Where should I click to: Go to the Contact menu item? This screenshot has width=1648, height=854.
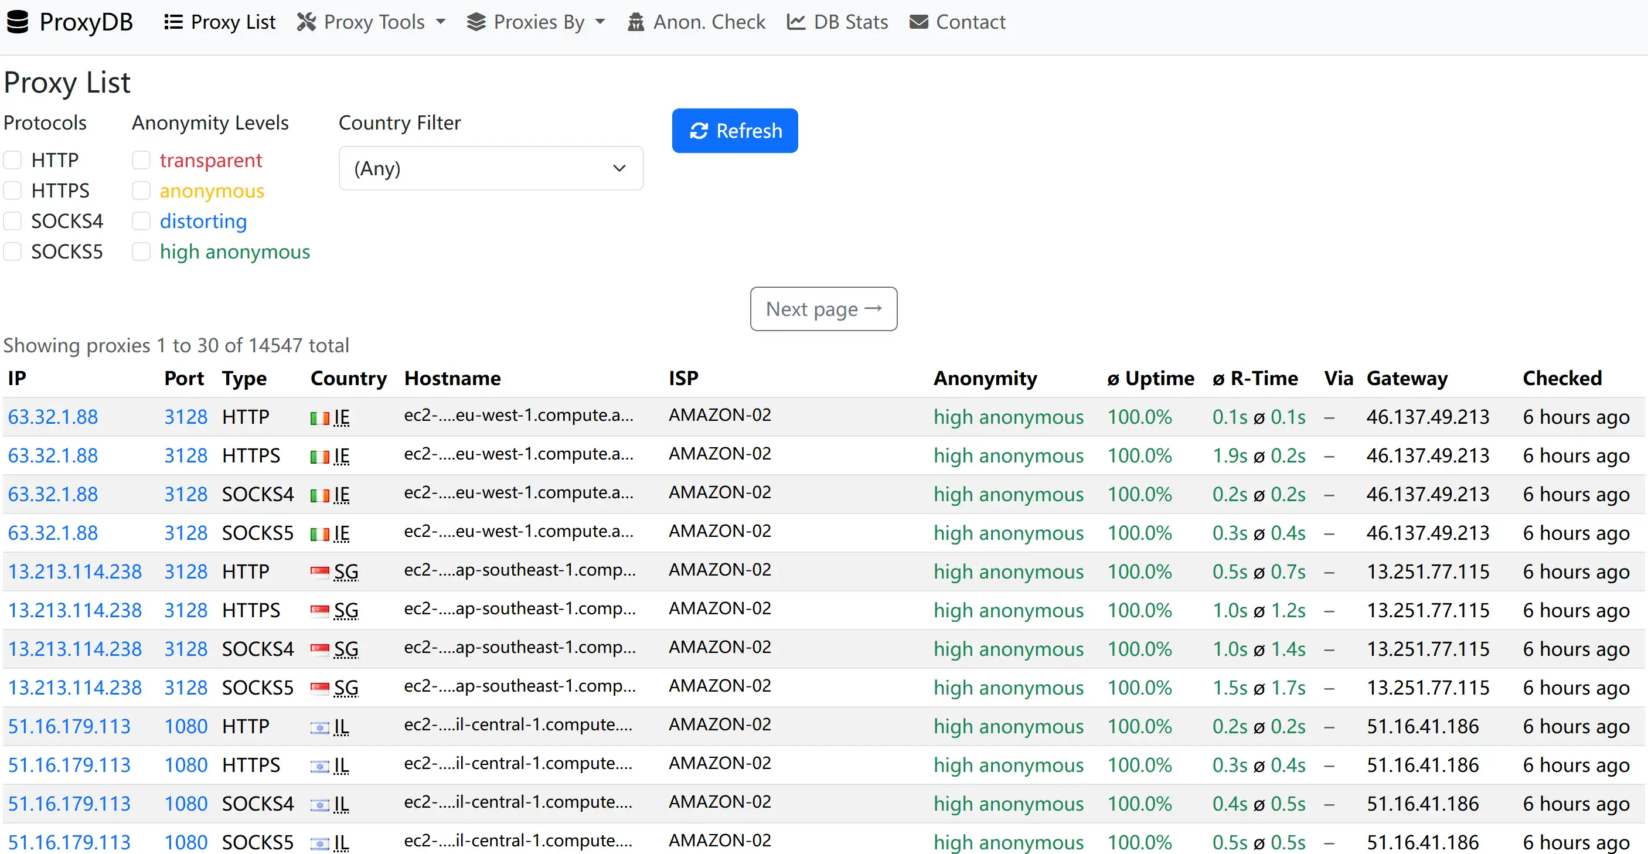970,22
